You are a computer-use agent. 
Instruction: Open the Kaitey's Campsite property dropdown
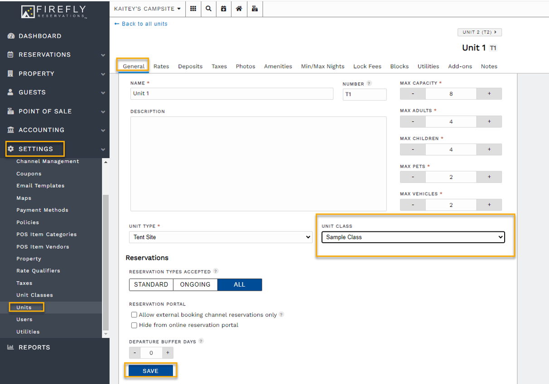147,9
